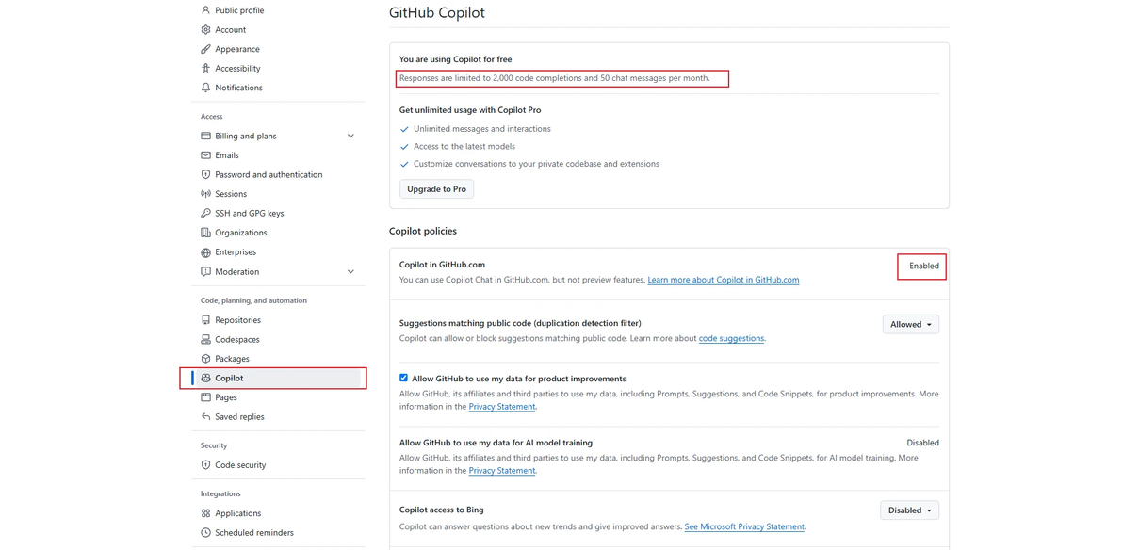
Task: Expand the Billing and plans chevron
Action: tap(350, 136)
